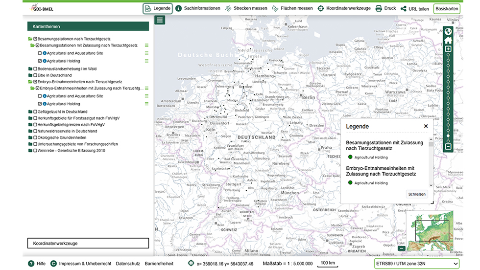The height and width of the screenshot is (270, 480).
Task: Click the URL teilen share icon
Action: tap(404, 8)
